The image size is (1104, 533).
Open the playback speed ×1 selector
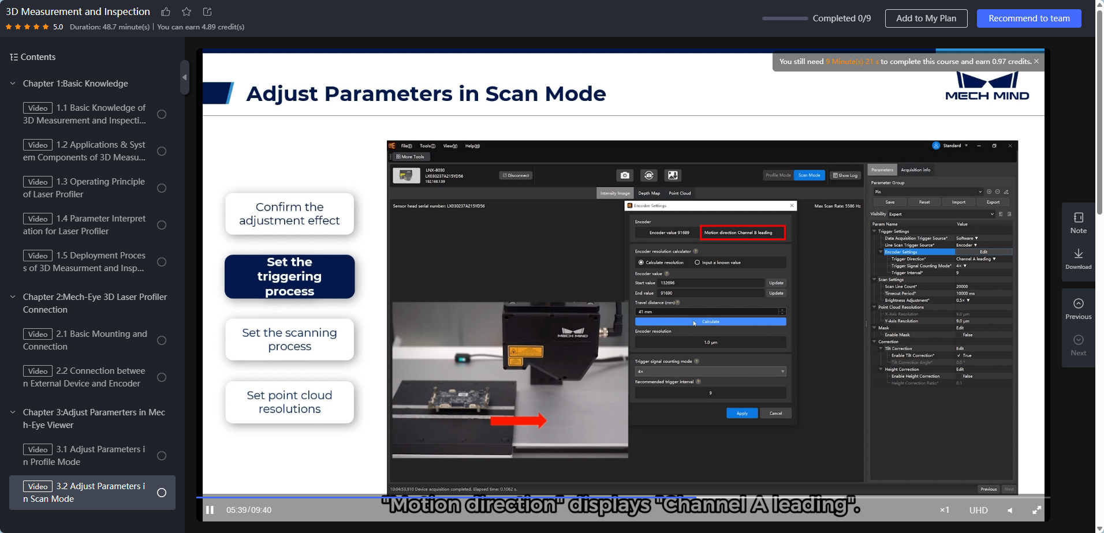point(945,510)
